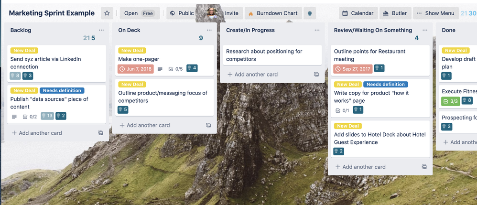Image resolution: width=477 pixels, height=205 pixels.
Task: Click 3 points badge on Prospecting card
Action: pos(446,127)
